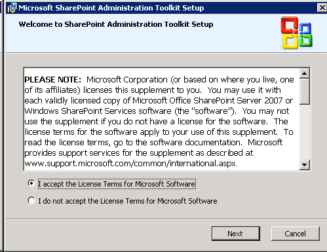This screenshot has height=252, width=327.
Task: Click the license scrollbar up arrow
Action: tap(305, 73)
